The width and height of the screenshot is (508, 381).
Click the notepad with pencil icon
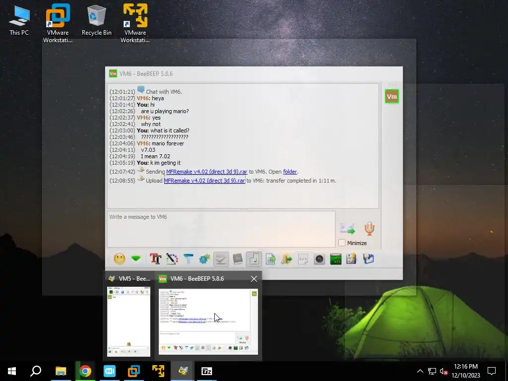pyautogui.click(x=352, y=259)
